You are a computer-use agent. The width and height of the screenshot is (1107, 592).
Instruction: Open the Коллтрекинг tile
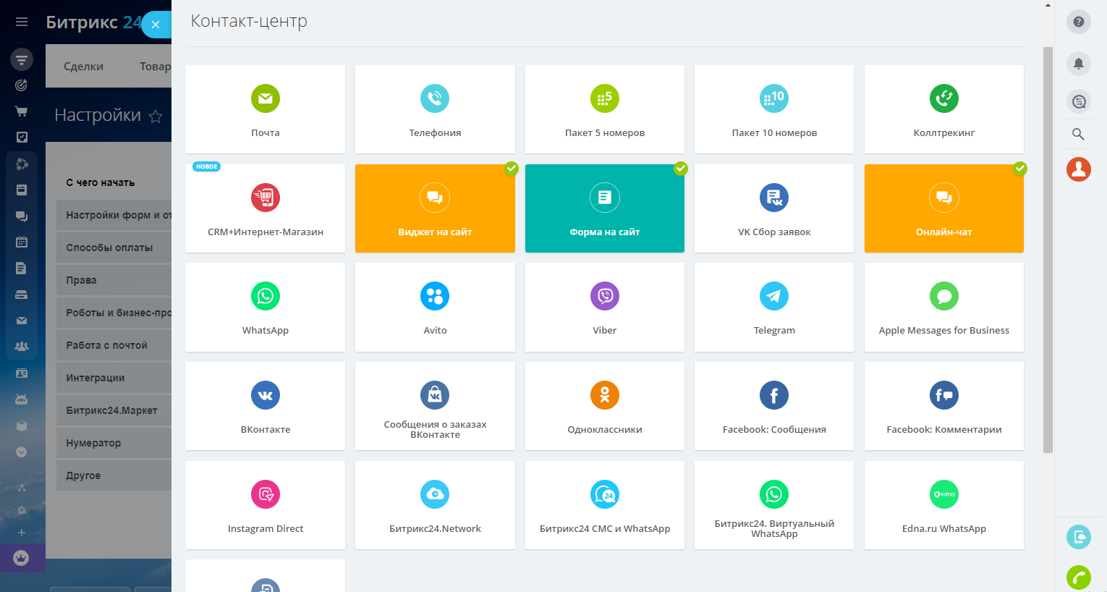(x=944, y=109)
